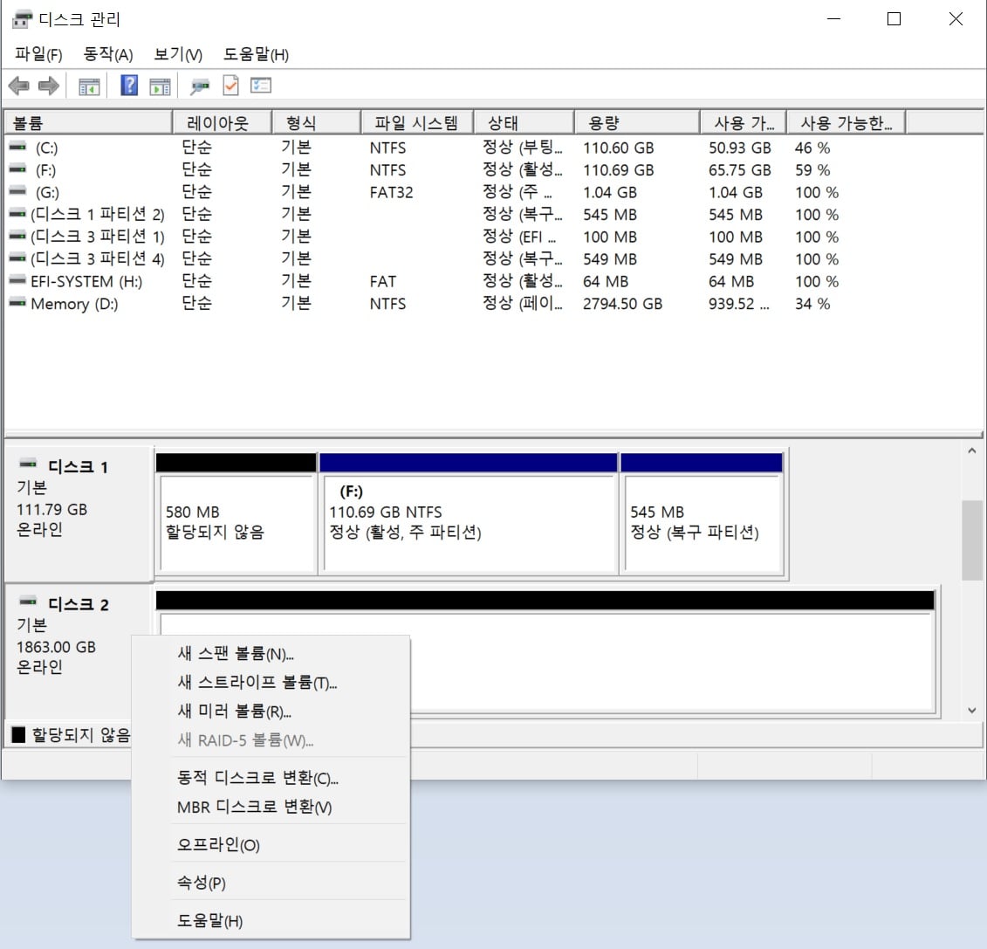Select the 545 MB recovery partition block
Screen dimensions: 987x949
click(702, 514)
